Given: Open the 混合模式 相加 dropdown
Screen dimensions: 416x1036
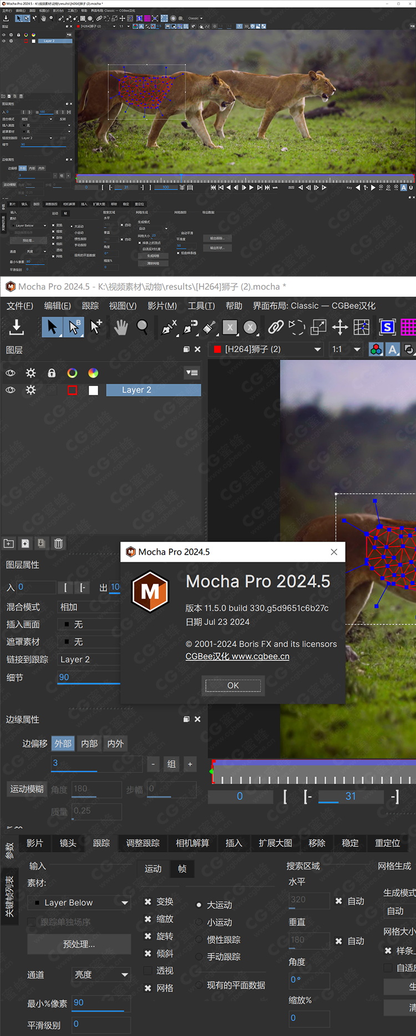Looking at the screenshot, I should tap(89, 607).
